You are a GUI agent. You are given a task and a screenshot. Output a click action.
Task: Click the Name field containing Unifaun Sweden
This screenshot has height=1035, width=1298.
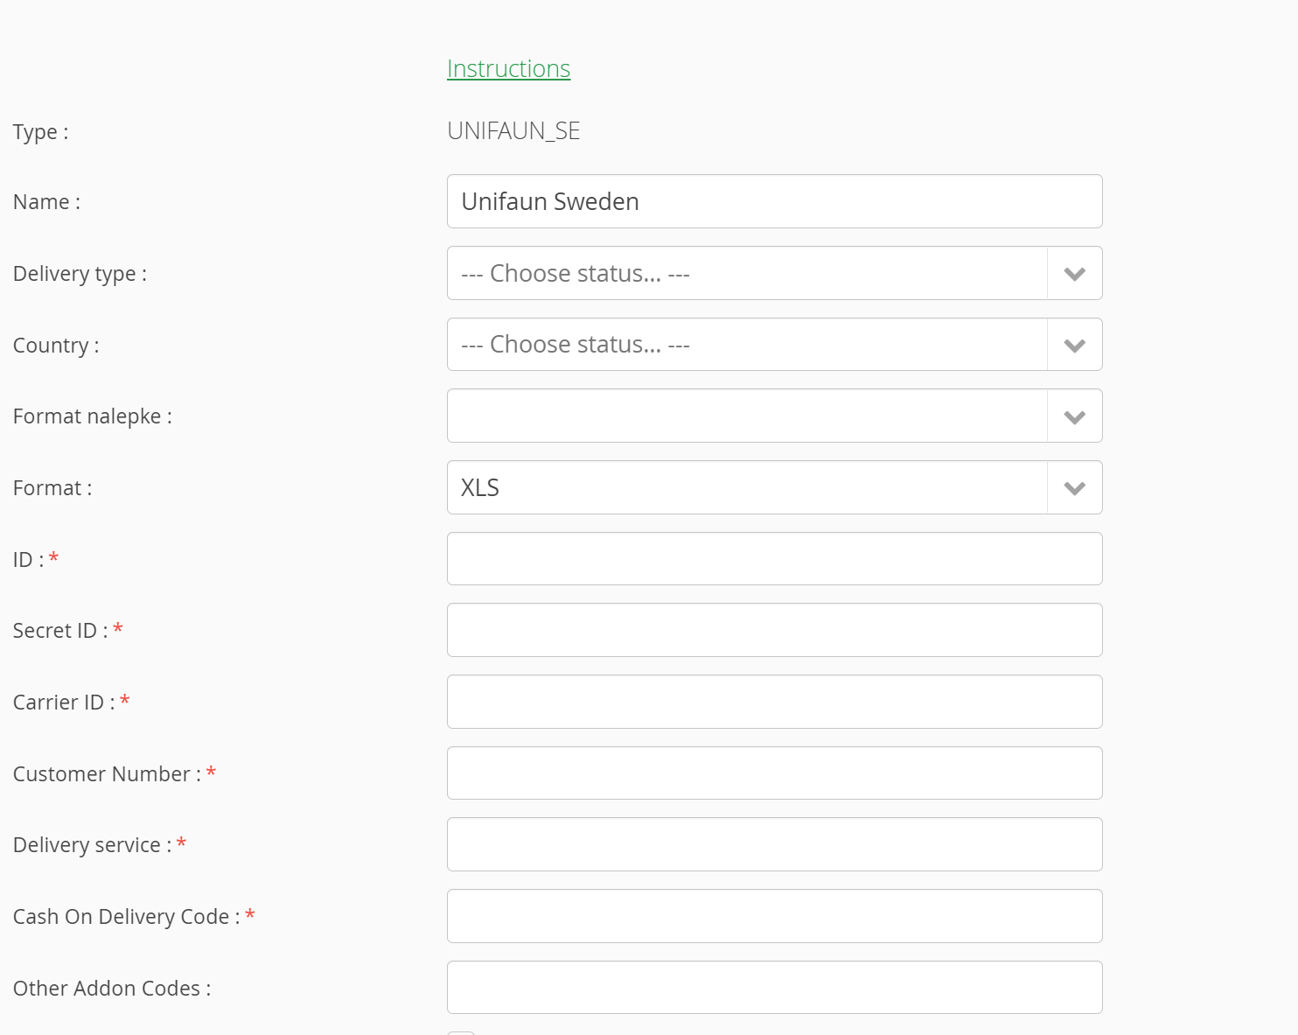[x=774, y=201]
